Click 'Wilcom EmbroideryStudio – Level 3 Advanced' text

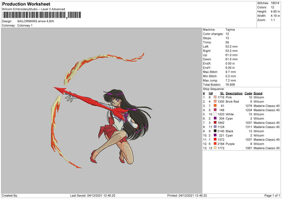(x=33, y=9)
